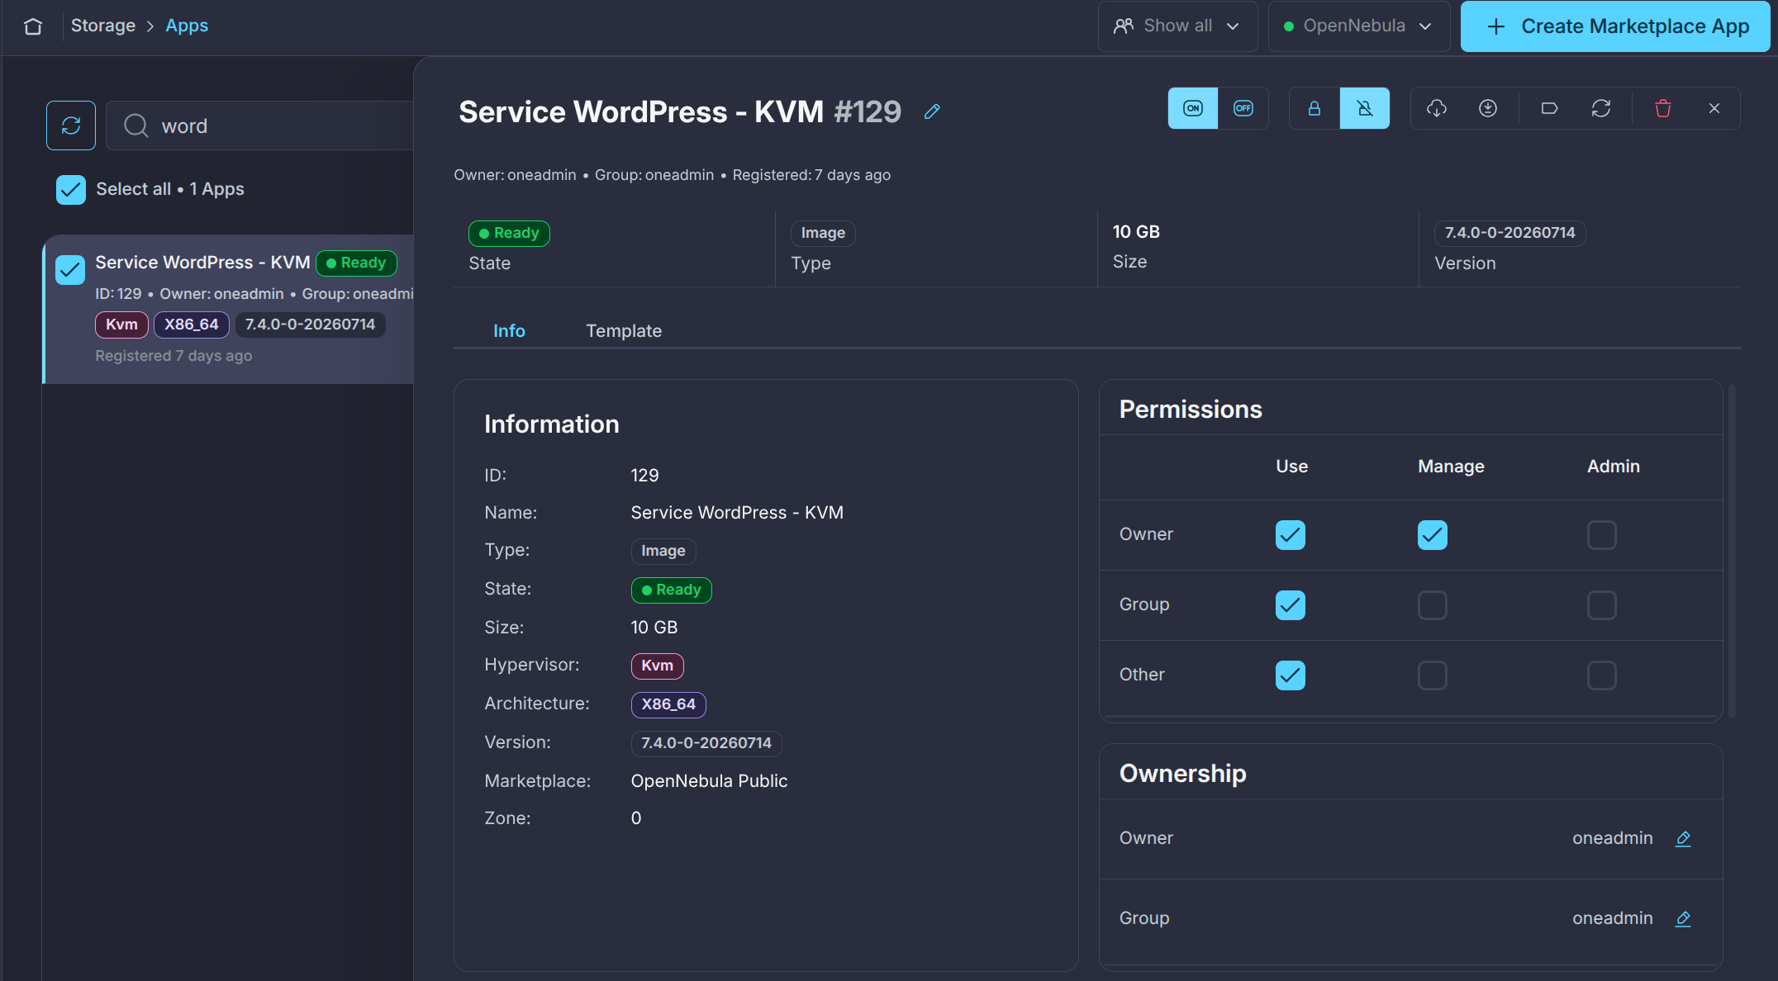Image resolution: width=1778 pixels, height=981 pixels.
Task: Edit the ownership Group oneadmin
Action: coord(1683,918)
